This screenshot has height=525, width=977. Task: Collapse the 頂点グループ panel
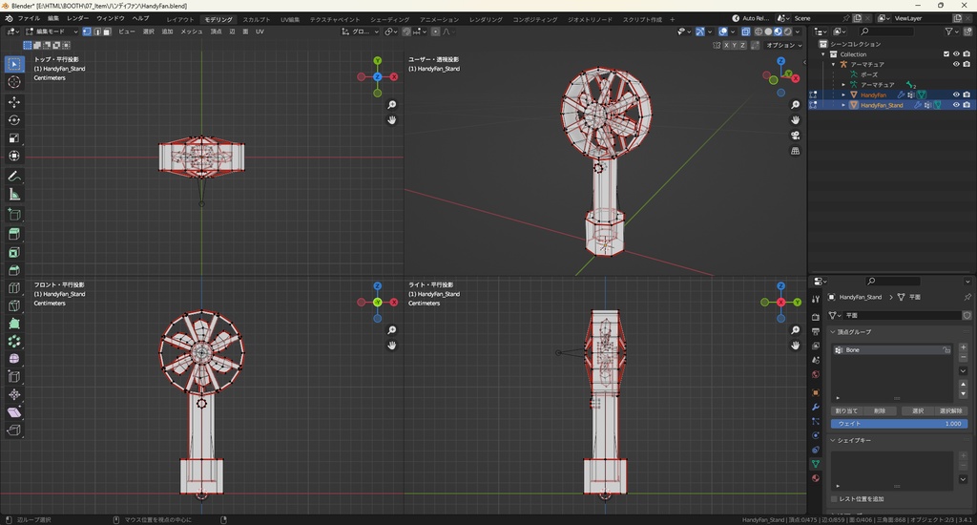click(834, 332)
